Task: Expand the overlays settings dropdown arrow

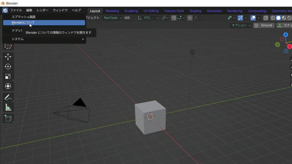Action: click(258, 18)
